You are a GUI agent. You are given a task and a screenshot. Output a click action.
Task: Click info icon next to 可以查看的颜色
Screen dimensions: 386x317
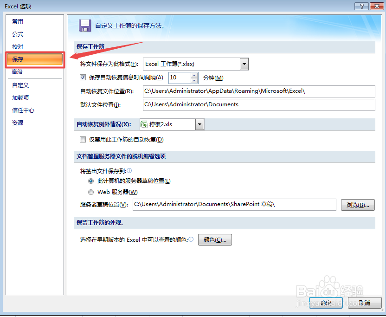click(191, 239)
